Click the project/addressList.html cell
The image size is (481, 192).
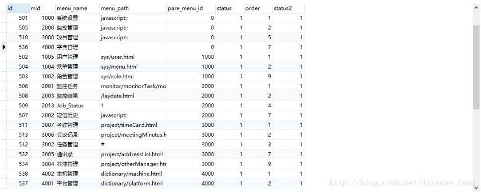click(133, 154)
